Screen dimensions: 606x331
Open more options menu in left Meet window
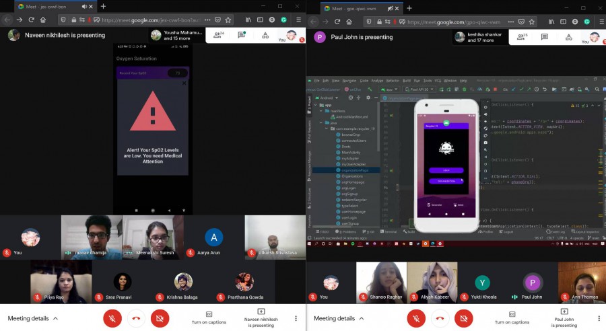296,318
